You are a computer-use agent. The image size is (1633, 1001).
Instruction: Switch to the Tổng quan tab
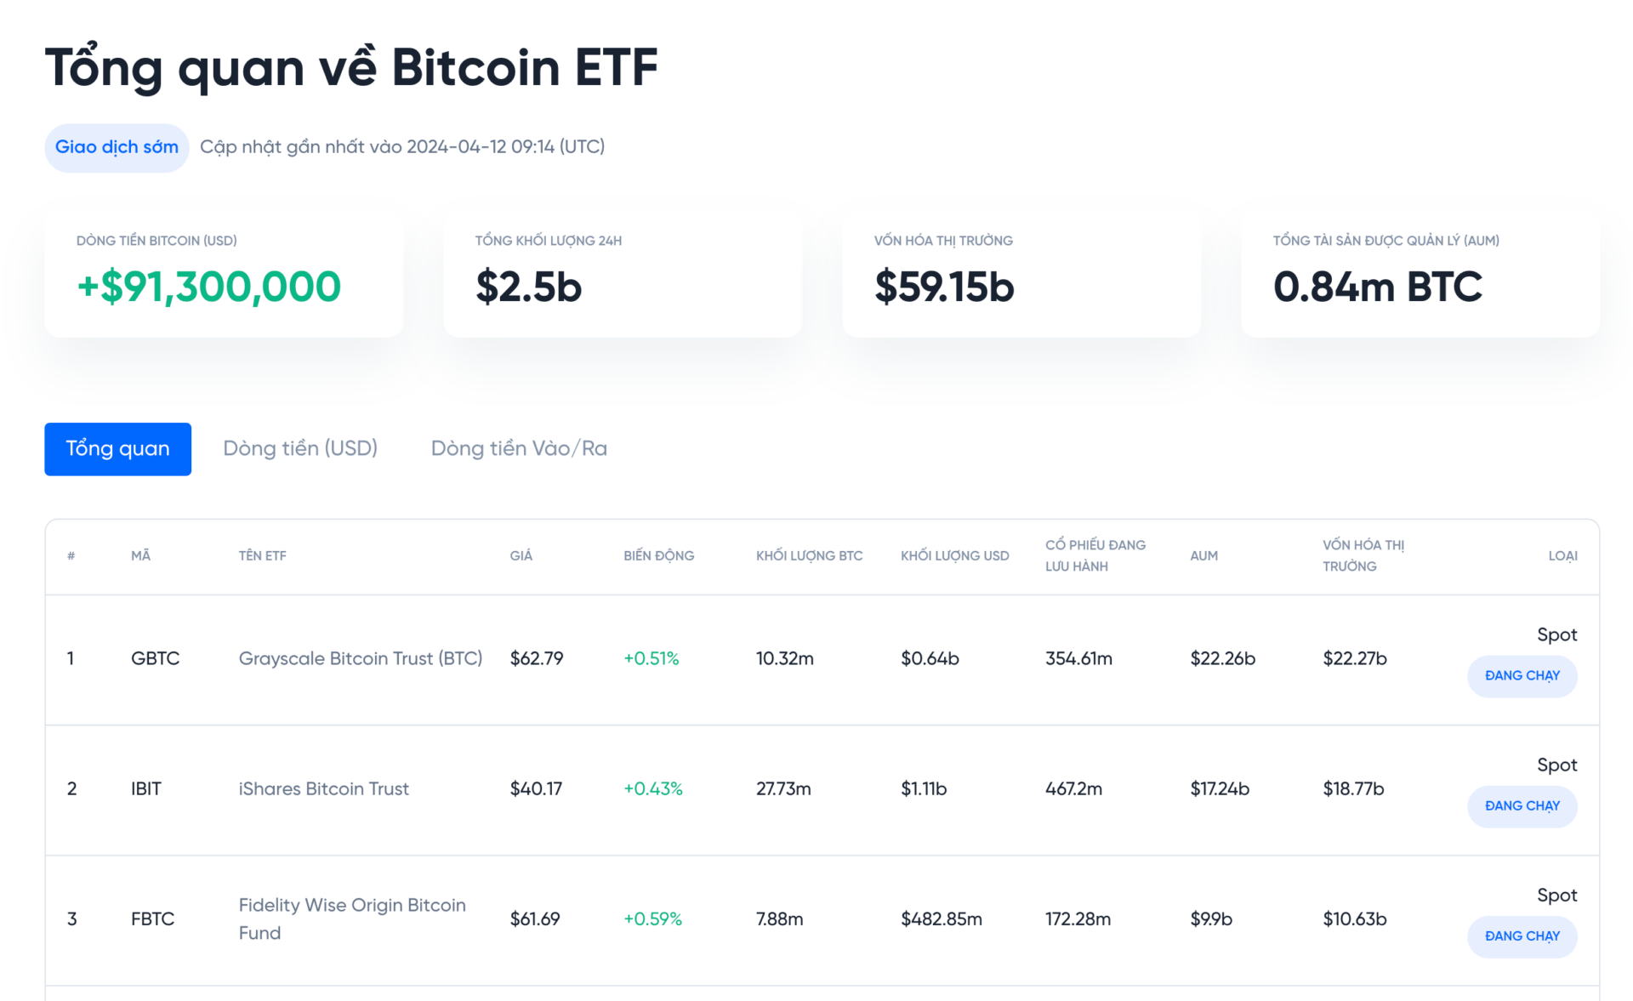(117, 448)
